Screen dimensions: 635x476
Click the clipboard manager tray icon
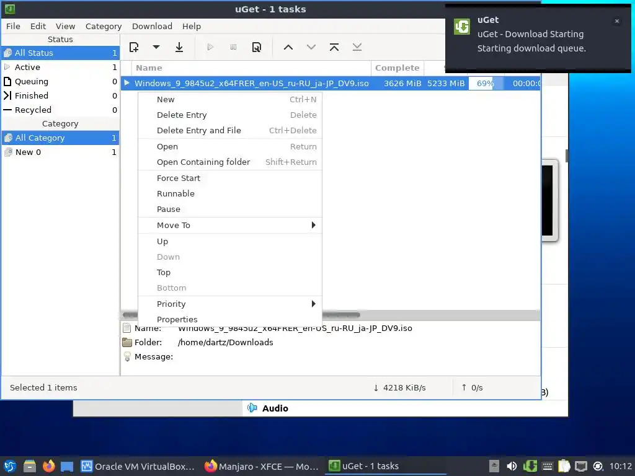pos(564,466)
